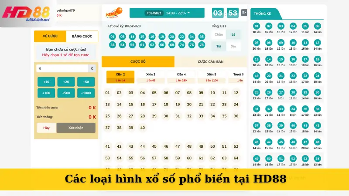Click statistics ball 13 with 10 lần

tap(257, 59)
